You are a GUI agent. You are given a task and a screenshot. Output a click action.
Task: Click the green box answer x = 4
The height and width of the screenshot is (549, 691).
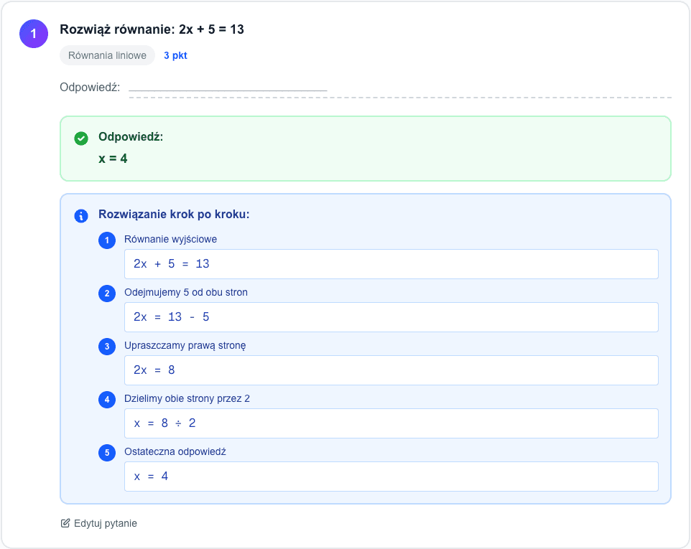tap(113, 158)
